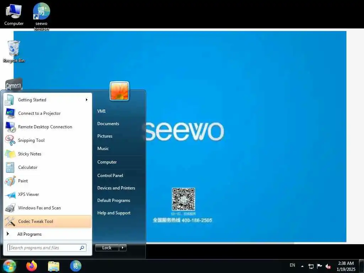Click the Snipping Tool scissors icon
Image resolution: width=364 pixels, height=273 pixels.
(10, 140)
